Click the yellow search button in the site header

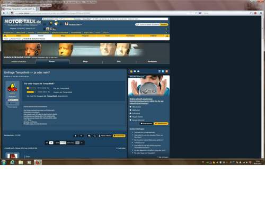point(164,24)
